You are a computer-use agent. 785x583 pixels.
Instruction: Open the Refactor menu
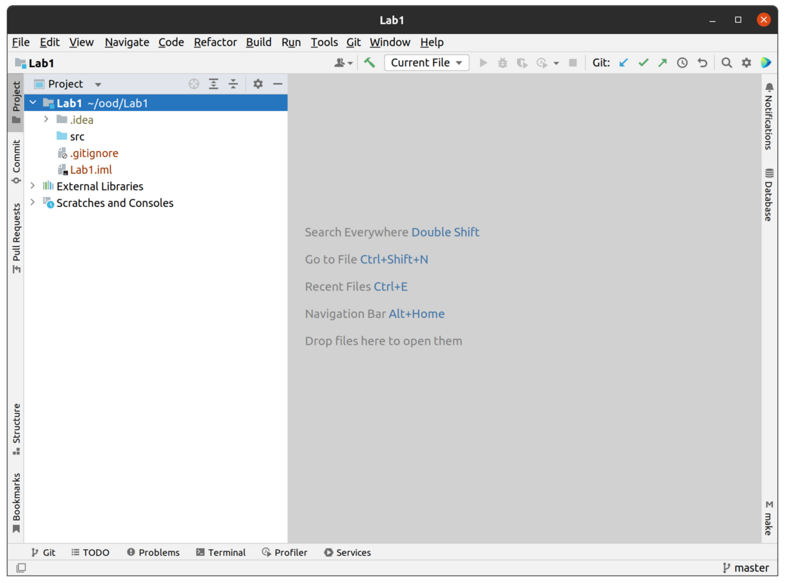pos(215,42)
